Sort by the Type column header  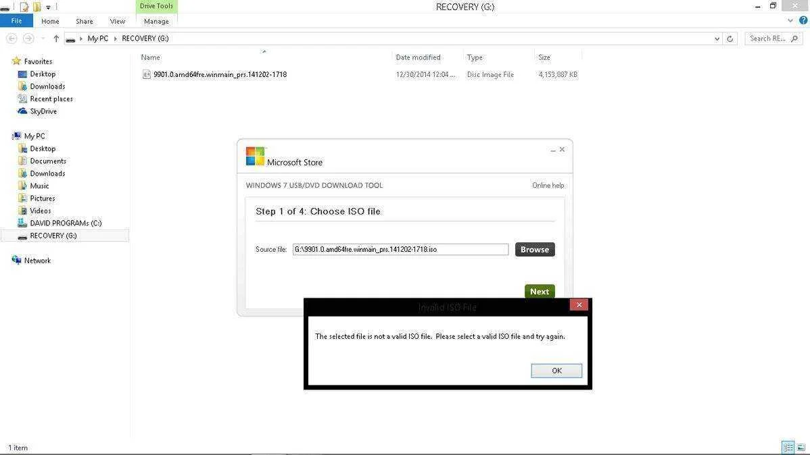(475, 57)
